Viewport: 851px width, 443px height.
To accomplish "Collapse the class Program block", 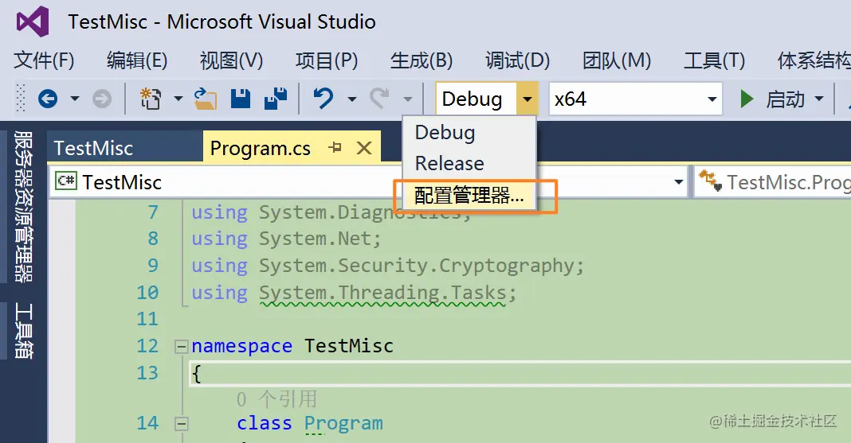I will coord(181,424).
